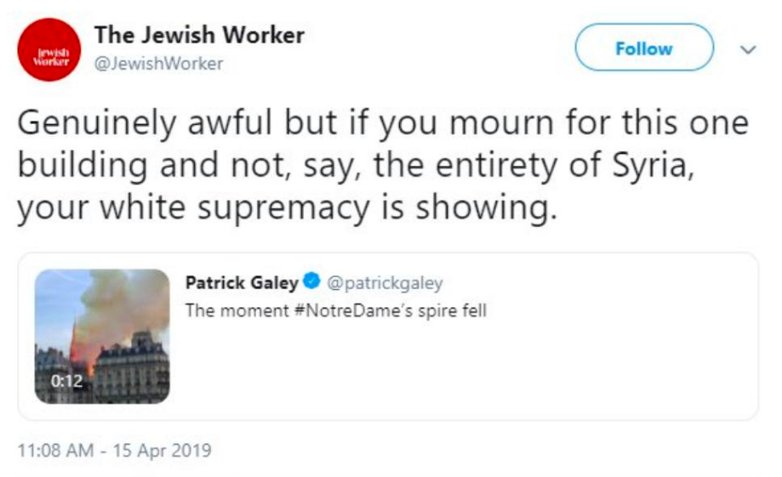The width and height of the screenshot is (782, 477).
Task: Visit the @JewishWorker handle link
Action: (x=158, y=64)
